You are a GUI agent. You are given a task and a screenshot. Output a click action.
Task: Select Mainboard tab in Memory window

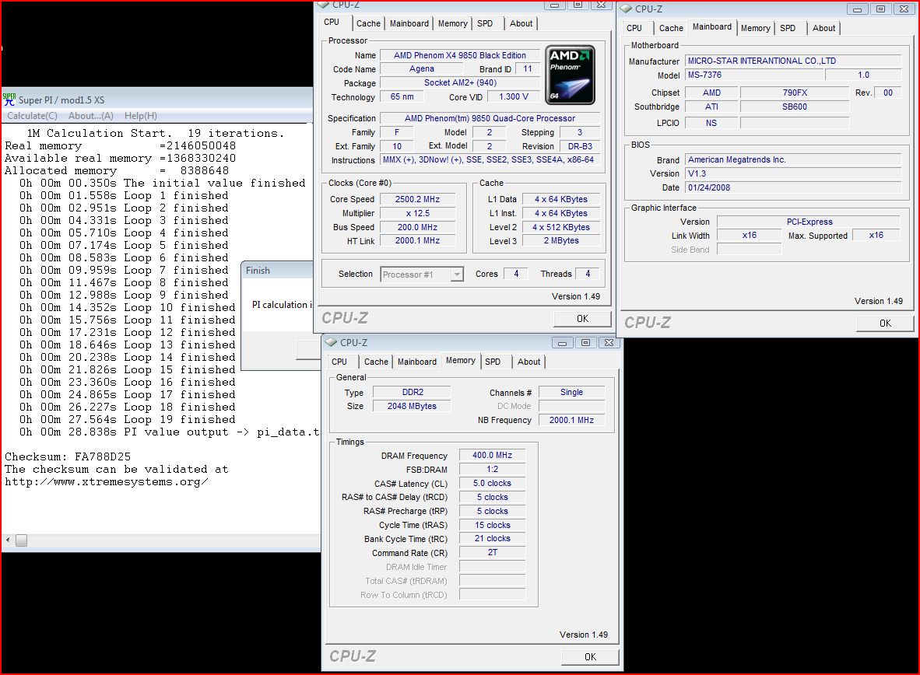tap(417, 362)
